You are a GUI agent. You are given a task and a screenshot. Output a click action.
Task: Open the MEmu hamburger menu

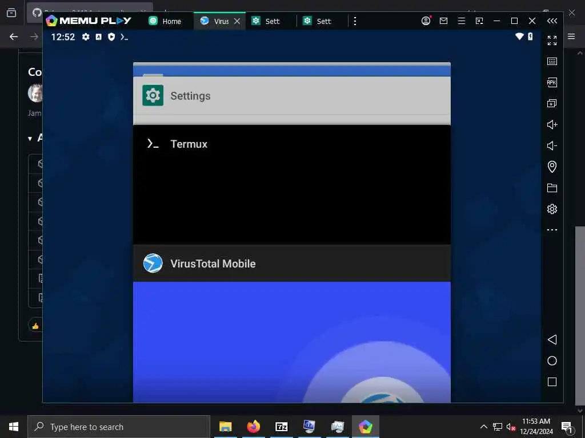[x=462, y=21]
